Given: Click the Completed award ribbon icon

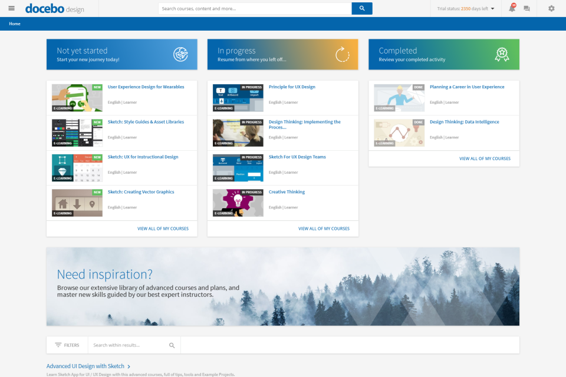Looking at the screenshot, I should [x=501, y=55].
